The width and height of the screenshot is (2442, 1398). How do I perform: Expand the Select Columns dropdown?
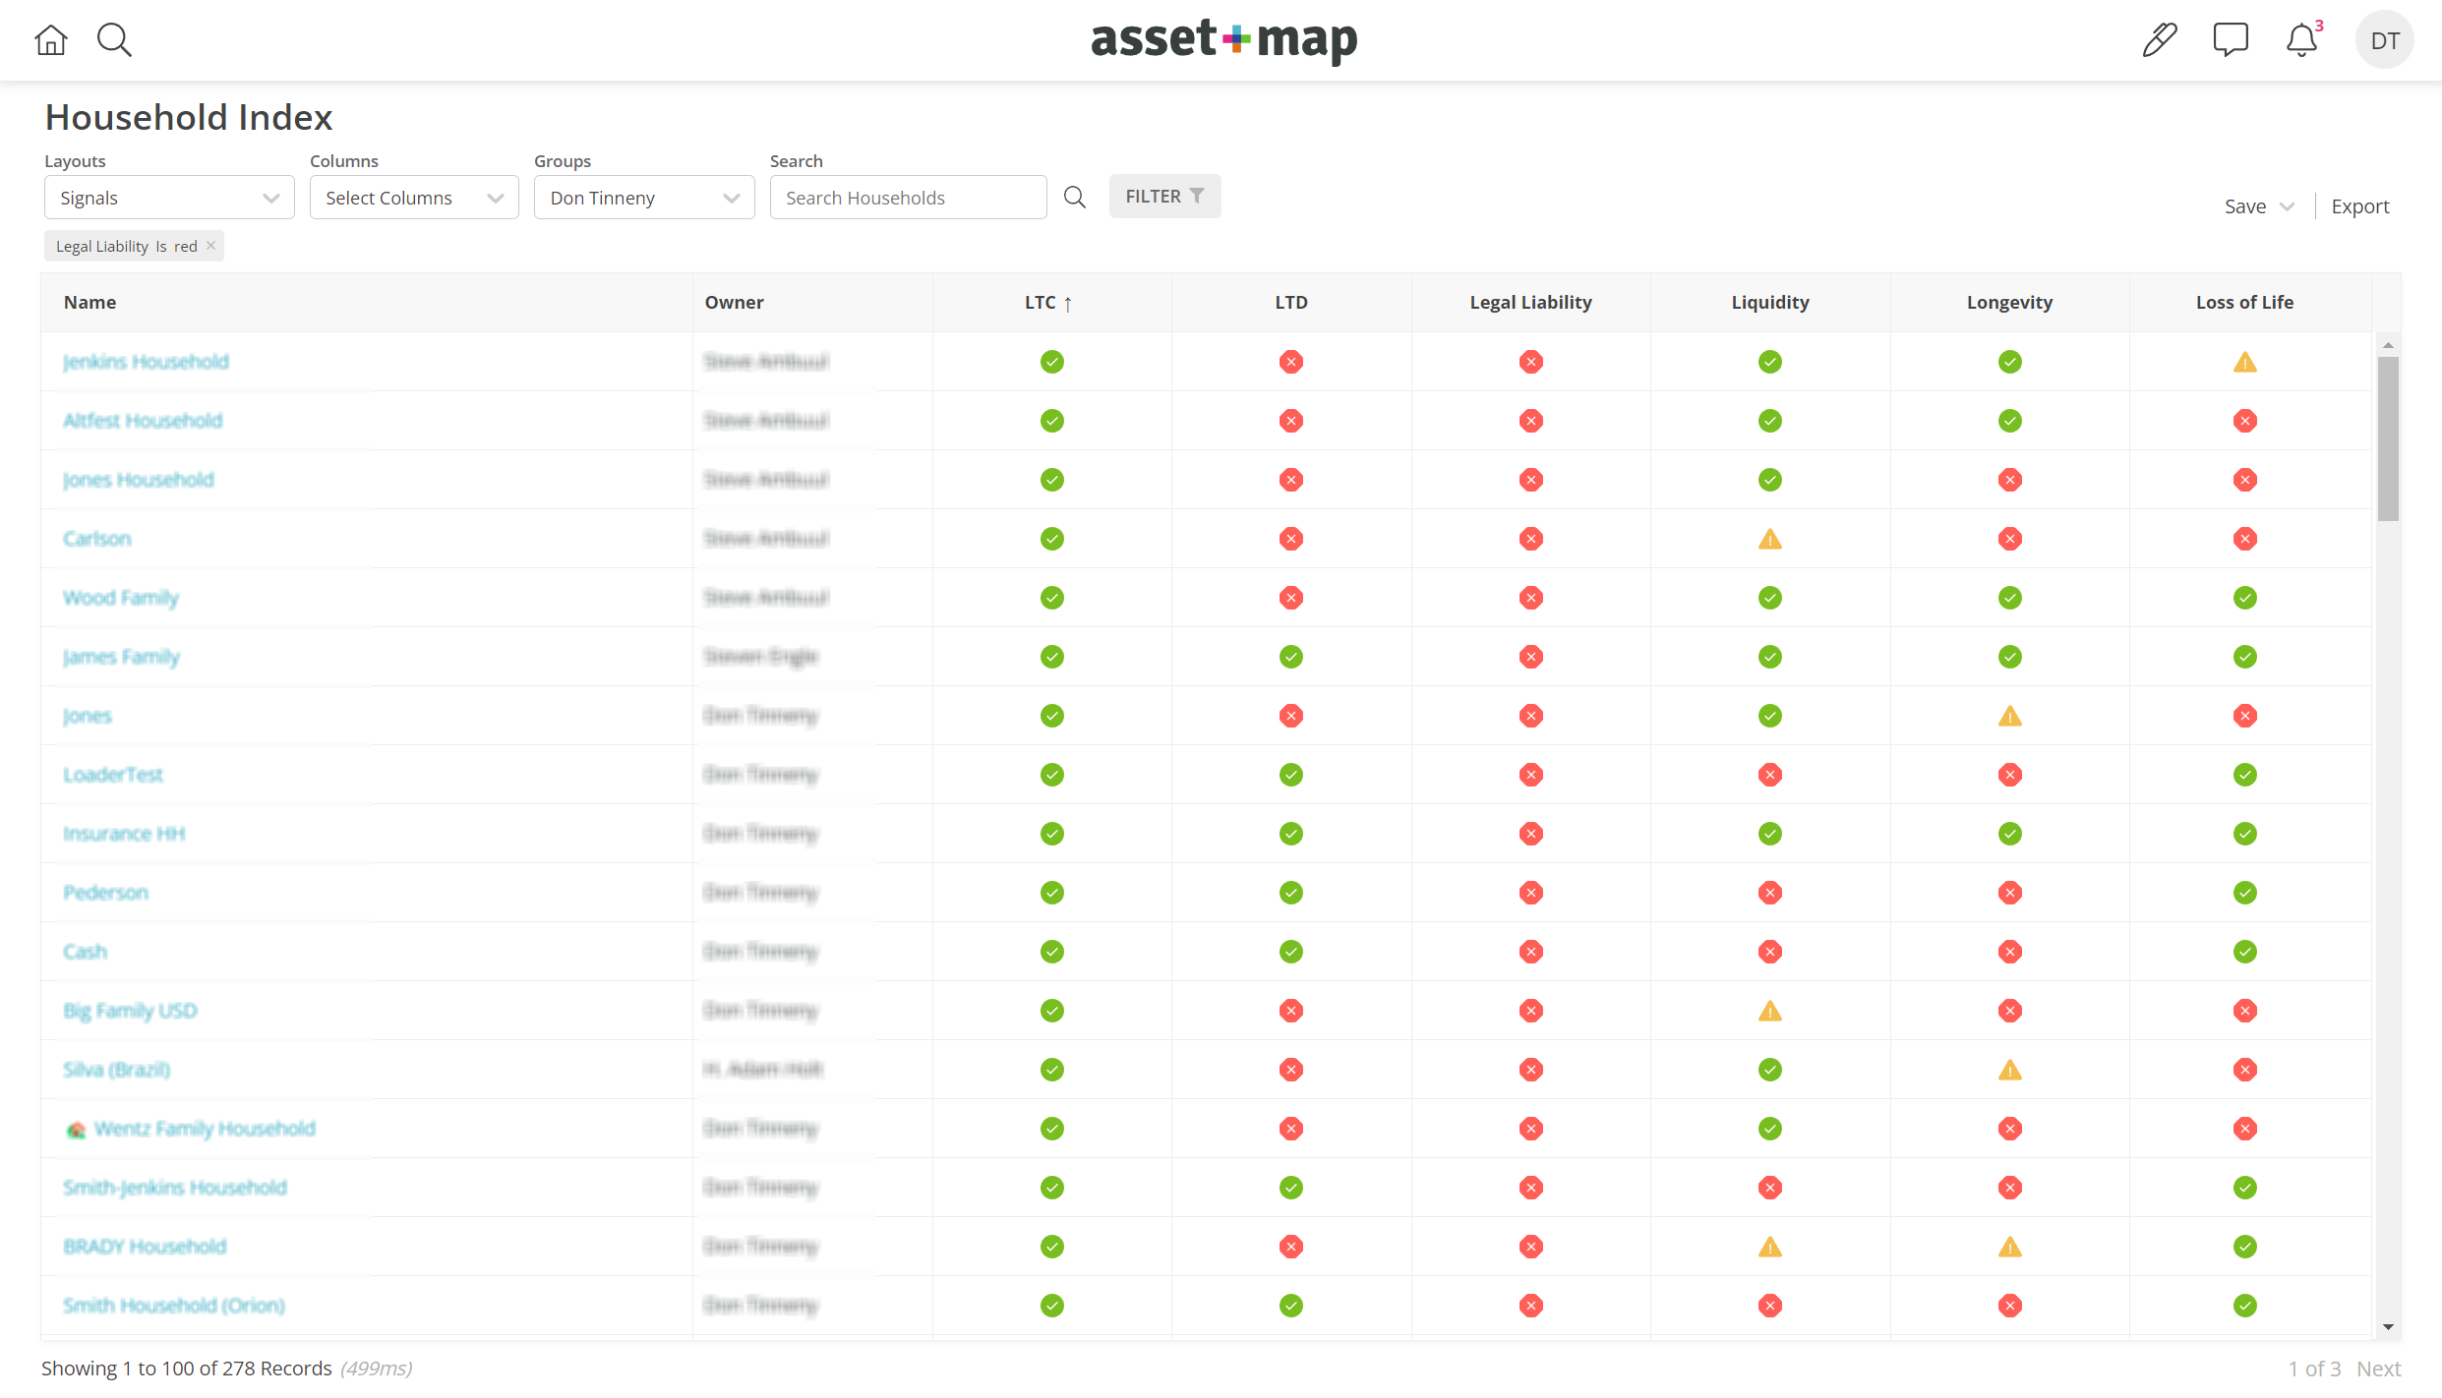413,197
